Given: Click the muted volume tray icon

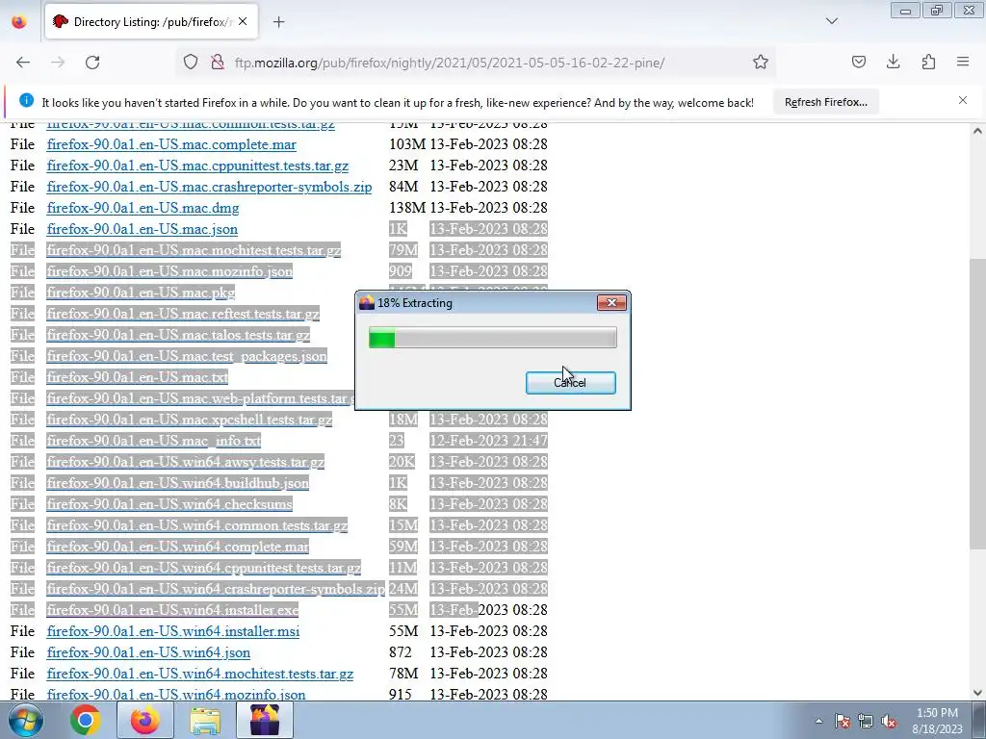Looking at the screenshot, I should [889, 721].
